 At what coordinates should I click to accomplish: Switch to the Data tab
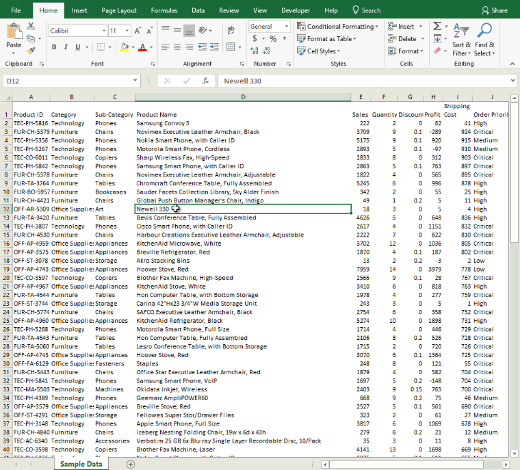[198, 10]
